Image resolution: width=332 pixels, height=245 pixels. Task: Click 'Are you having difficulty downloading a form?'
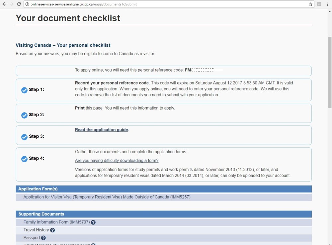click(x=117, y=161)
